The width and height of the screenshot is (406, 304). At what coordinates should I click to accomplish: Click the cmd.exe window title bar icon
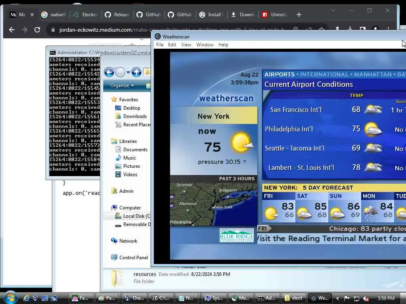53,53
